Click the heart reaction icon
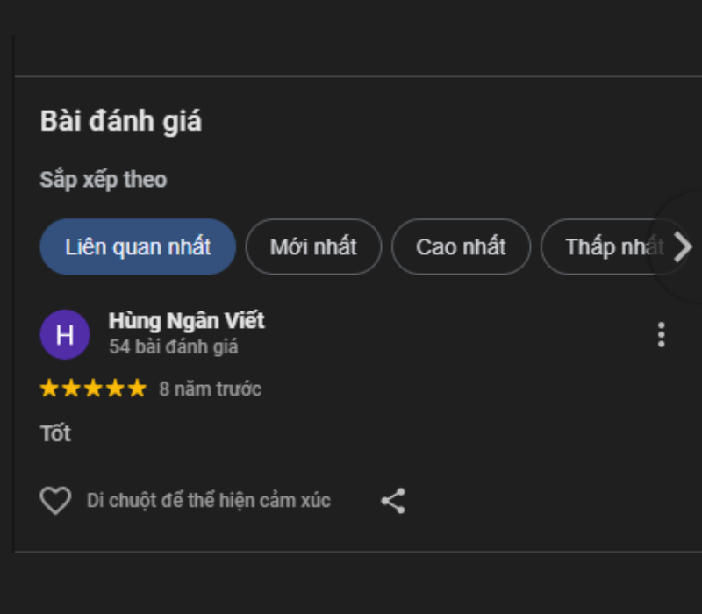The height and width of the screenshot is (614, 702). tap(55, 501)
